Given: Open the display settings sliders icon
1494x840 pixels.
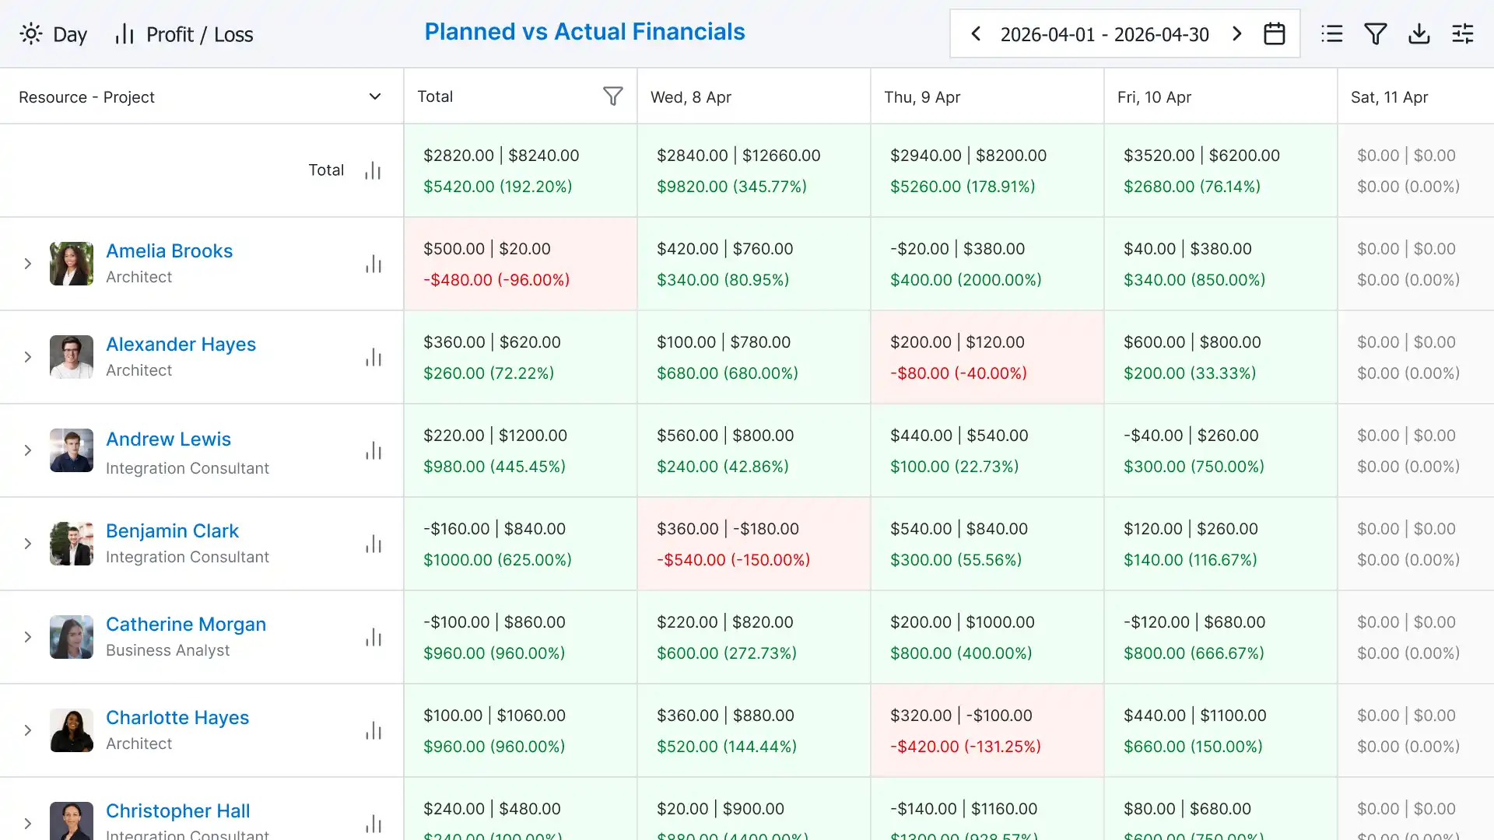Looking at the screenshot, I should tap(1463, 34).
